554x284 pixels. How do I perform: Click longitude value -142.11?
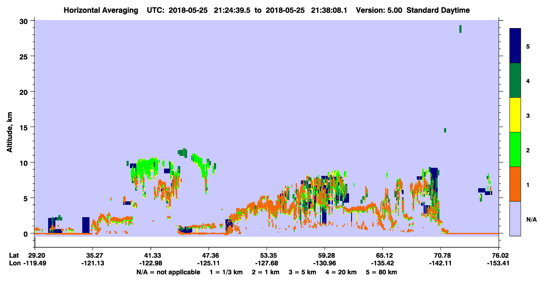point(441,264)
